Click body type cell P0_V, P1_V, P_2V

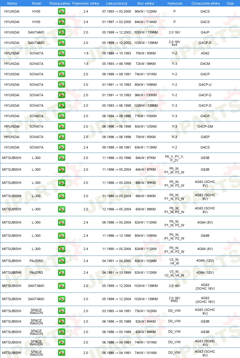[174, 158]
